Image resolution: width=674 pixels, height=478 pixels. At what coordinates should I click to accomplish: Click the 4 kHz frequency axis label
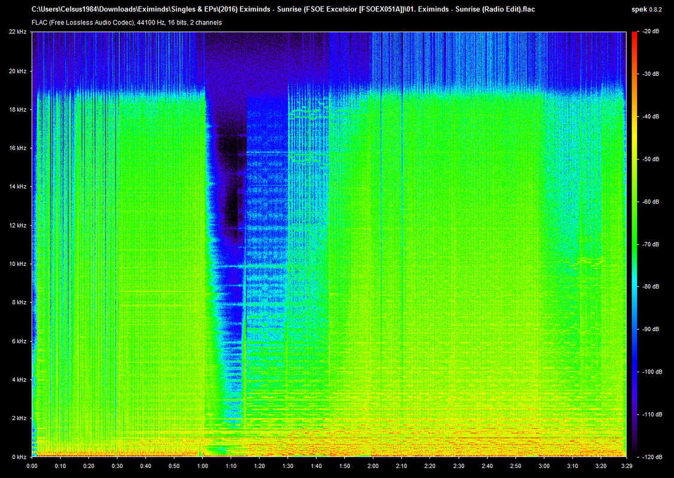coord(19,379)
